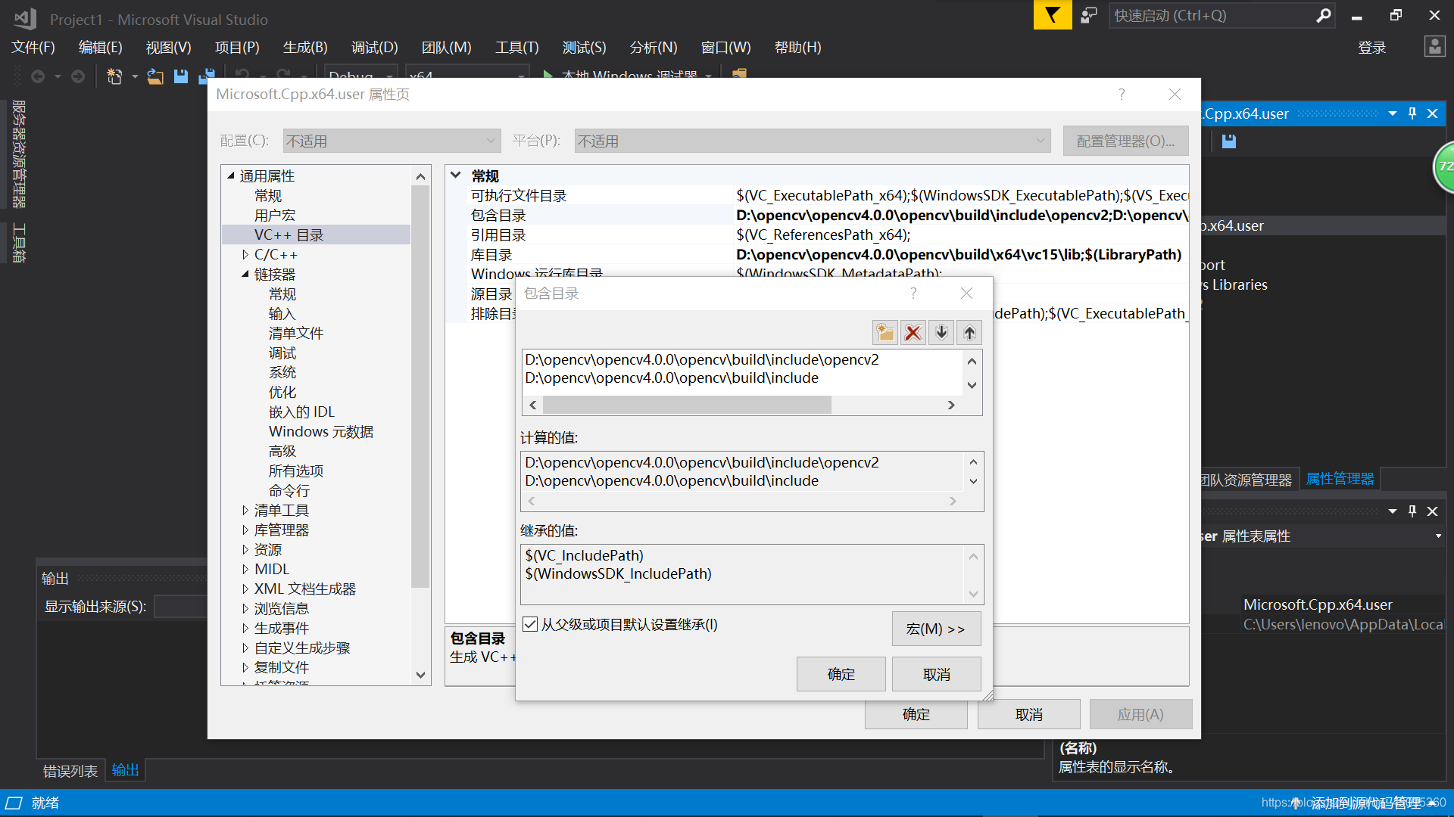
Task: Click the status bar ready state icon
Action: pos(14,803)
